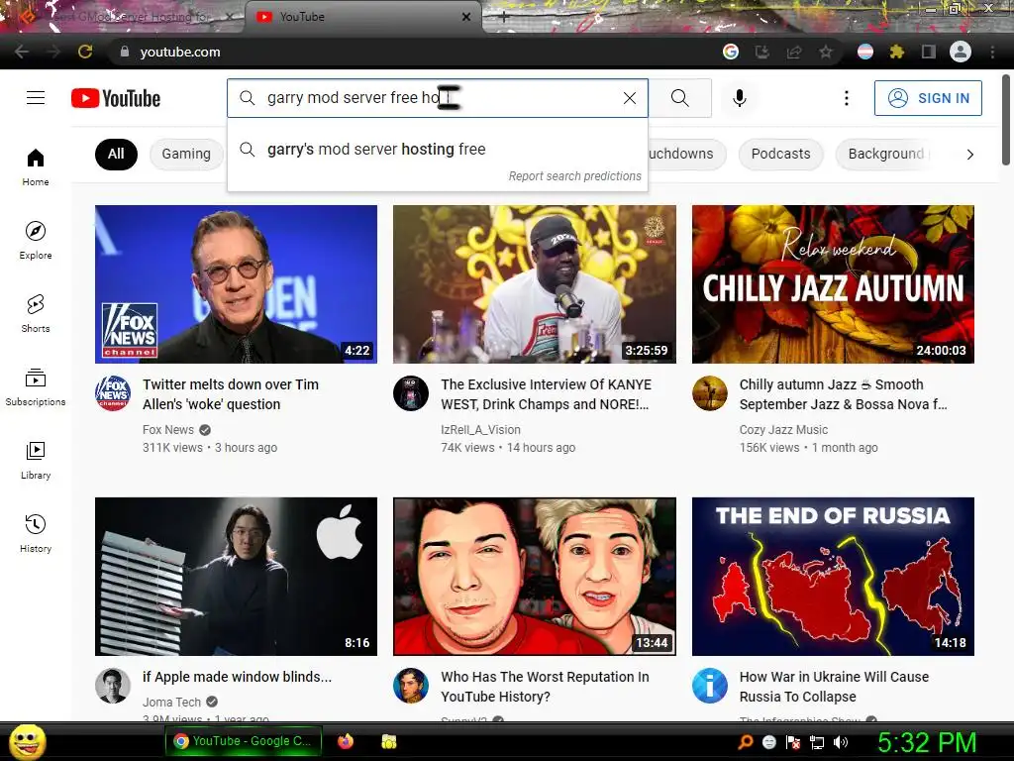
Task: Click the Joma Tech channel avatar
Action: pyautogui.click(x=113, y=686)
